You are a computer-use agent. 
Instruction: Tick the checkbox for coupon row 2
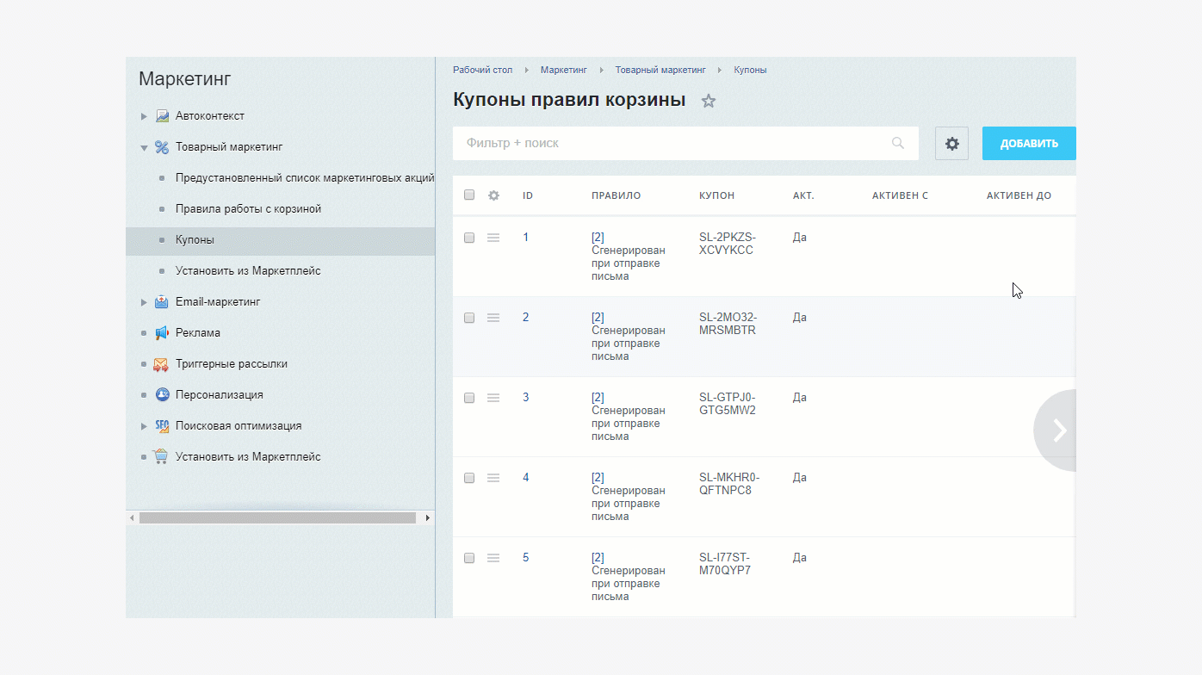[x=469, y=318]
